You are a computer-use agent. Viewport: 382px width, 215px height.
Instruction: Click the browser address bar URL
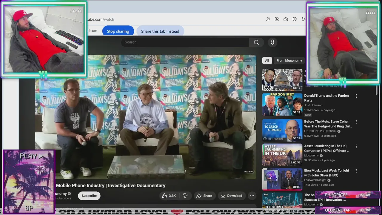[x=100, y=19]
